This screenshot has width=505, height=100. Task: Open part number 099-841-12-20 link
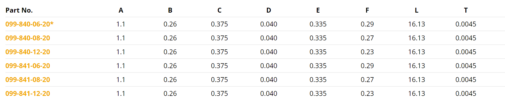tap(28, 94)
